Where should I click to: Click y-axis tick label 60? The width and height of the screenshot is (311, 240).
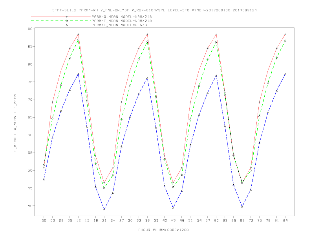coord(30,135)
